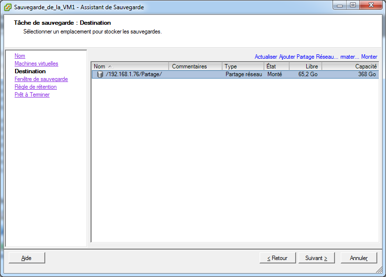The width and height of the screenshot is (386, 277).
Task: Click the '65,2 Go' free space cell
Action: (308, 74)
